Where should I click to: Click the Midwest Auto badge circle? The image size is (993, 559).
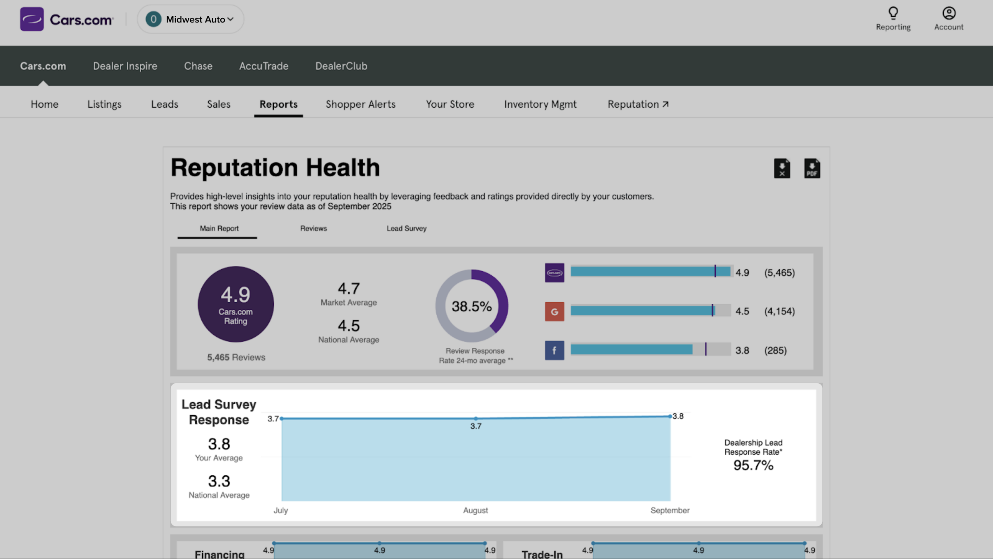[153, 19]
